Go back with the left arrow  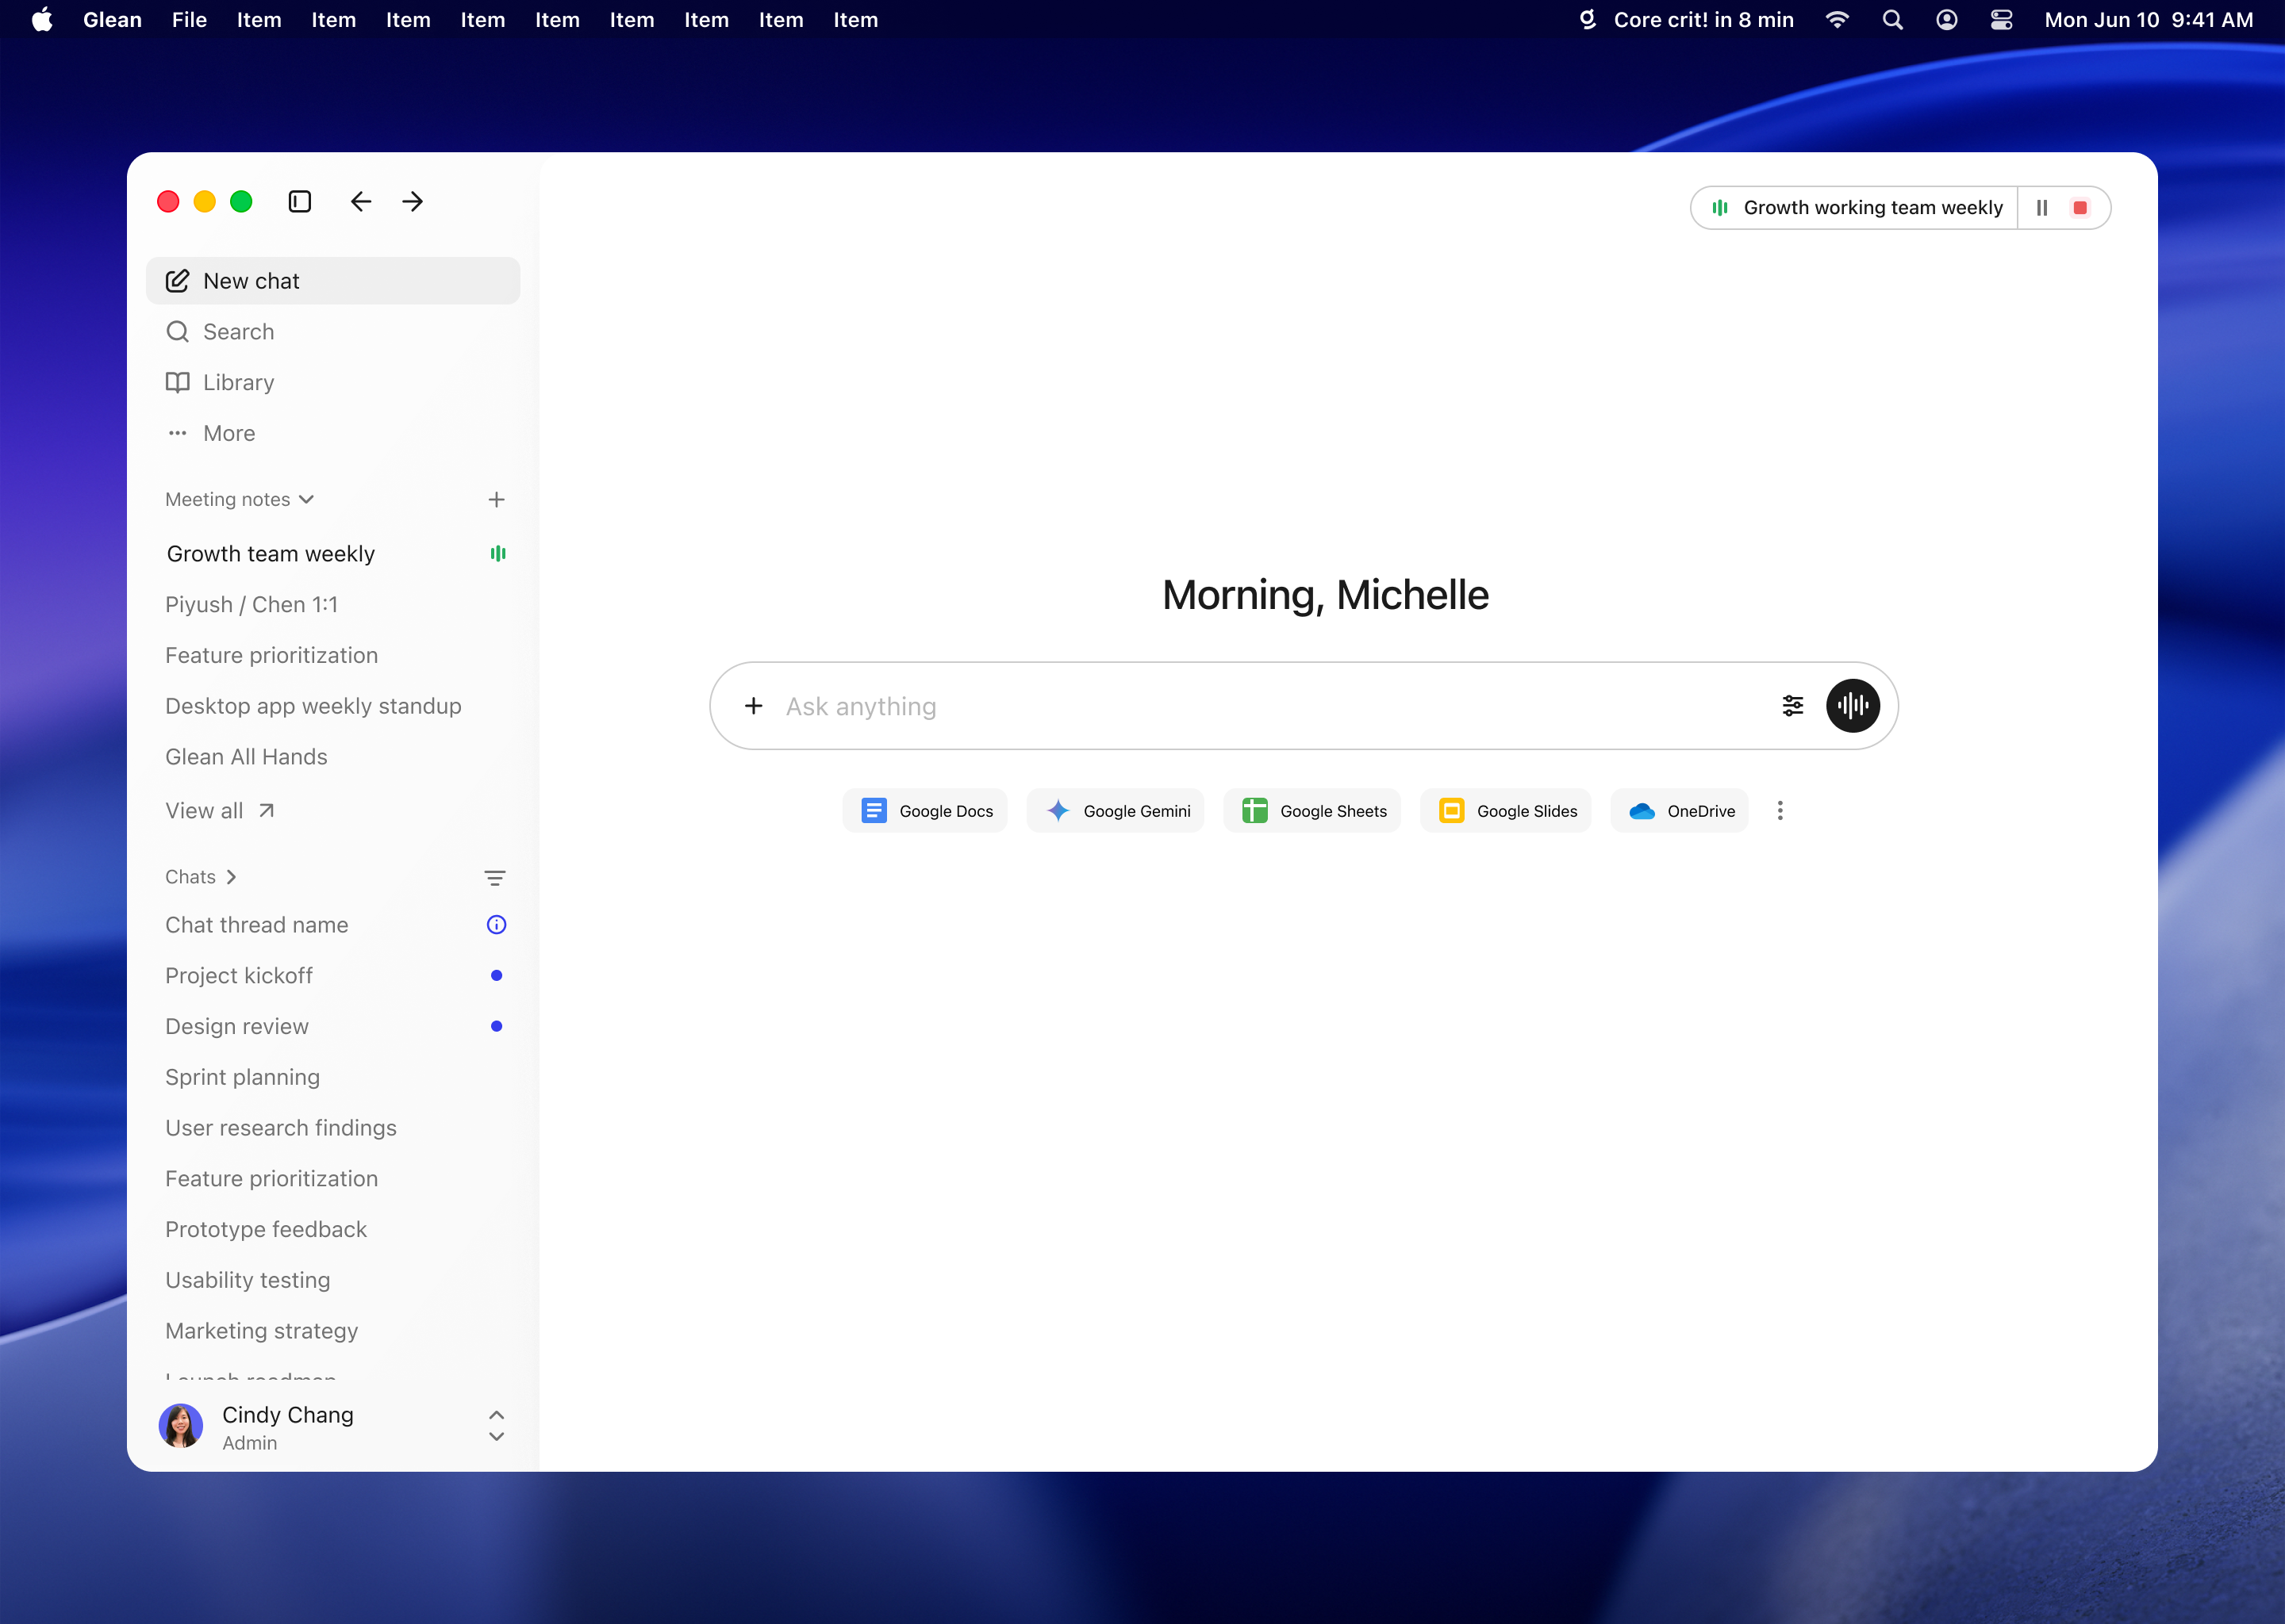pos(361,201)
